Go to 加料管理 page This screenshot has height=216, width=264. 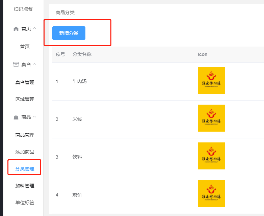click(x=25, y=186)
